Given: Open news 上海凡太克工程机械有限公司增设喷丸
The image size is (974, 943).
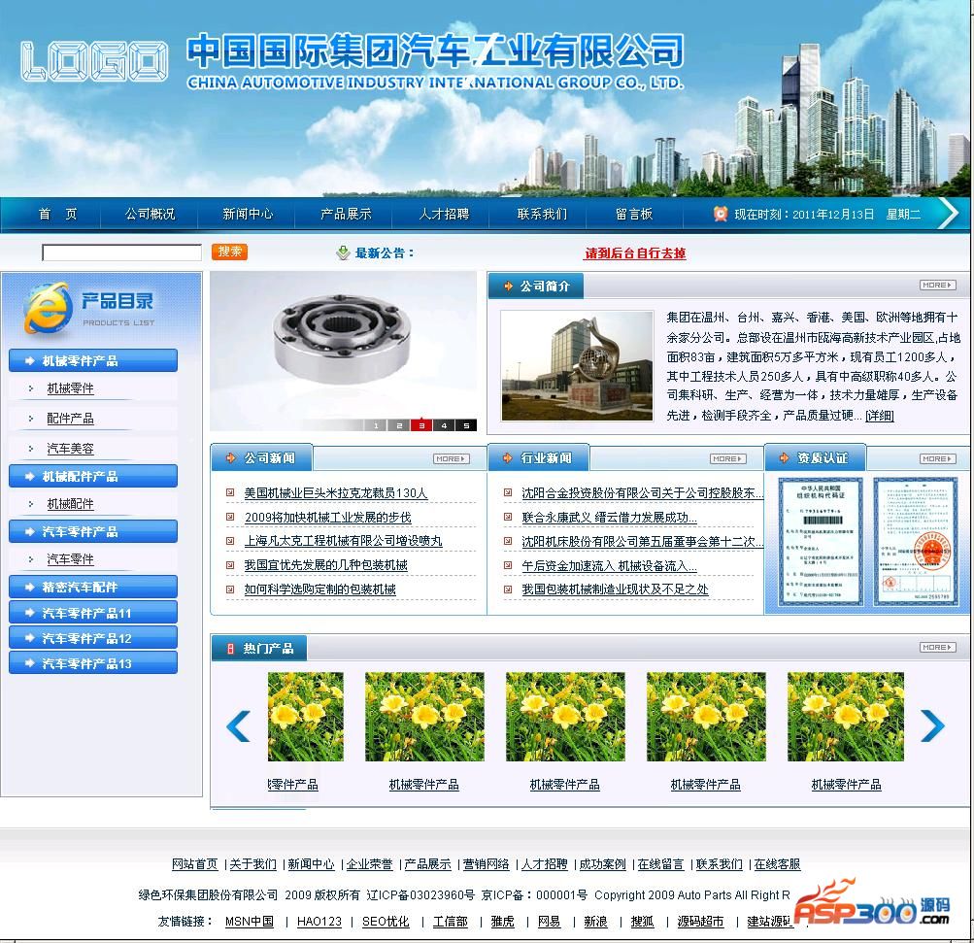Looking at the screenshot, I should pos(343,541).
